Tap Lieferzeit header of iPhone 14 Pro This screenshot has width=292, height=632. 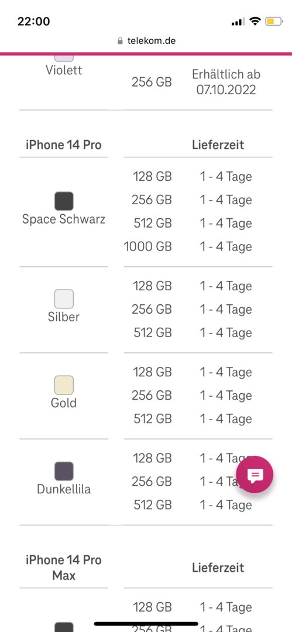[218, 145]
